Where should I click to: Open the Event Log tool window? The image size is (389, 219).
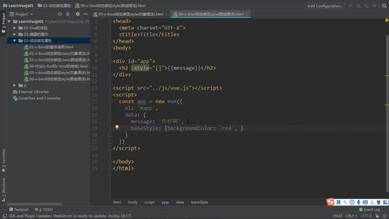(370, 209)
